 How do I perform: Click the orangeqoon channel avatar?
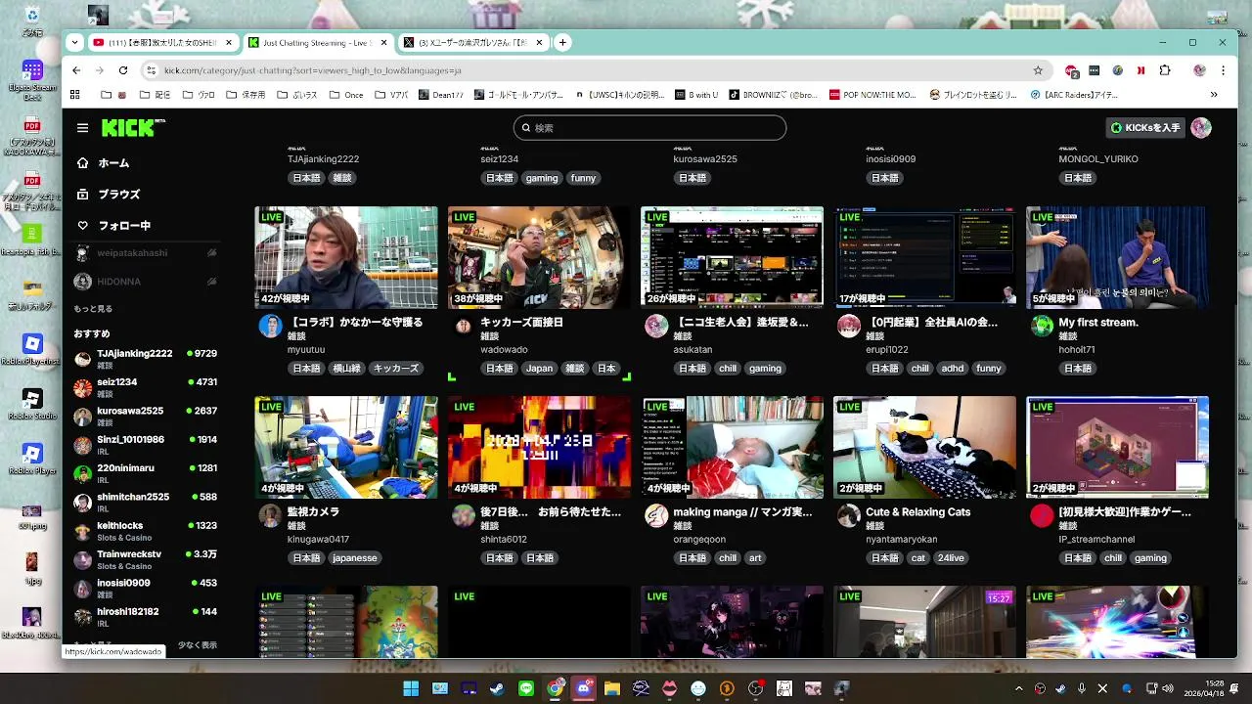[x=656, y=516]
